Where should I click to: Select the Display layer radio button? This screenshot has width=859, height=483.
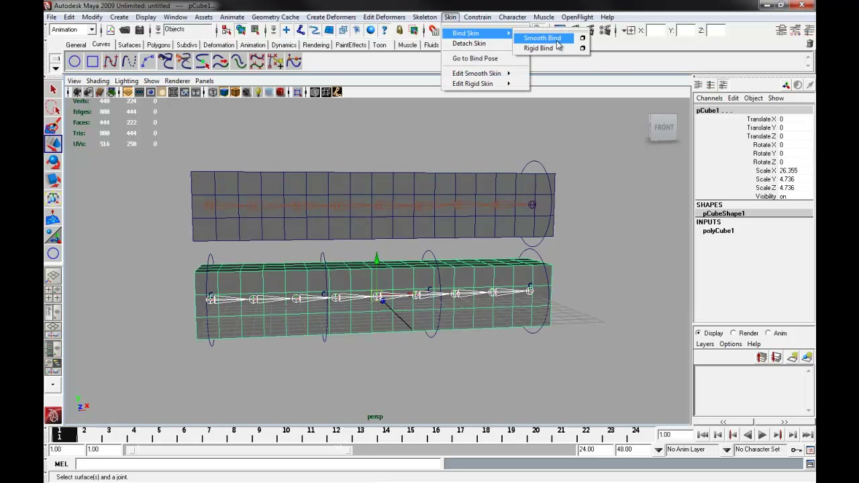pyautogui.click(x=699, y=333)
